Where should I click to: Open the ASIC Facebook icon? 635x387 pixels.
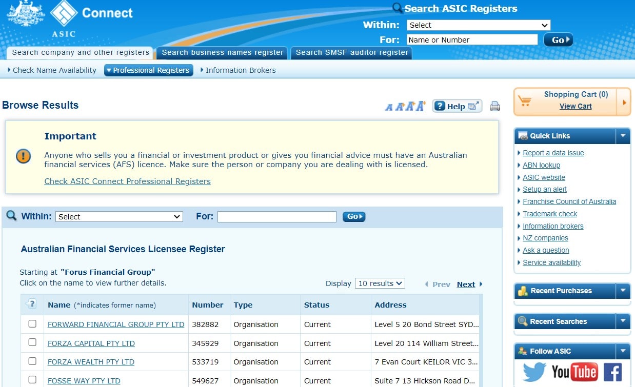(x=612, y=372)
